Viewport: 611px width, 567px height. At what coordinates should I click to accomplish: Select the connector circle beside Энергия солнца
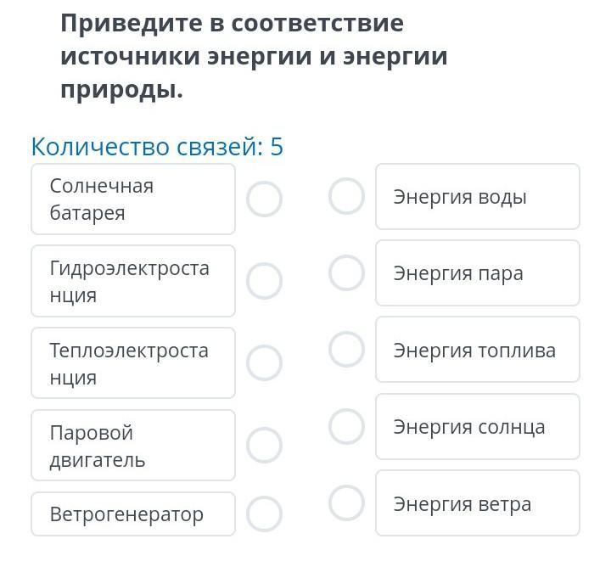[x=346, y=426]
